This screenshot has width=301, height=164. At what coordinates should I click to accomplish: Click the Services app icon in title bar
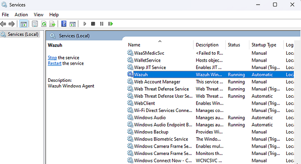(x=4, y=4)
